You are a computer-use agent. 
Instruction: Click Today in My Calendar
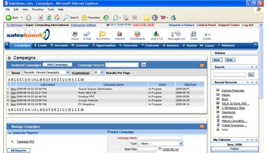click(235, 149)
